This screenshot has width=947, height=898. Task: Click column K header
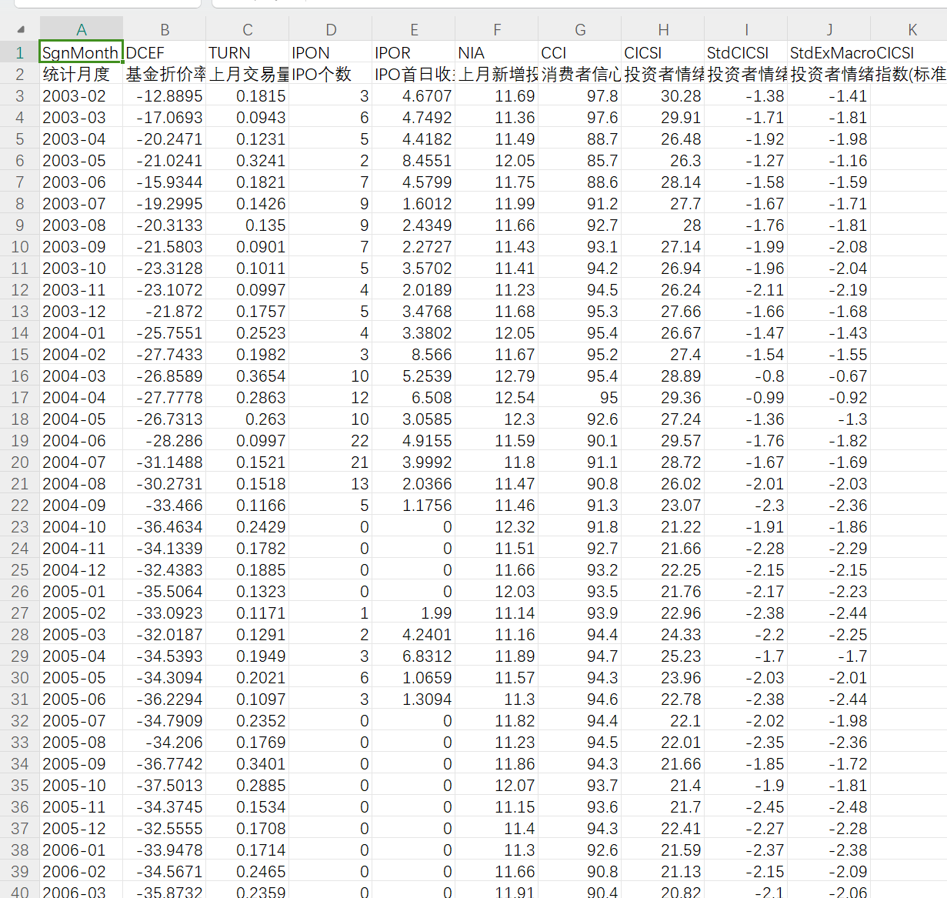pos(912,29)
